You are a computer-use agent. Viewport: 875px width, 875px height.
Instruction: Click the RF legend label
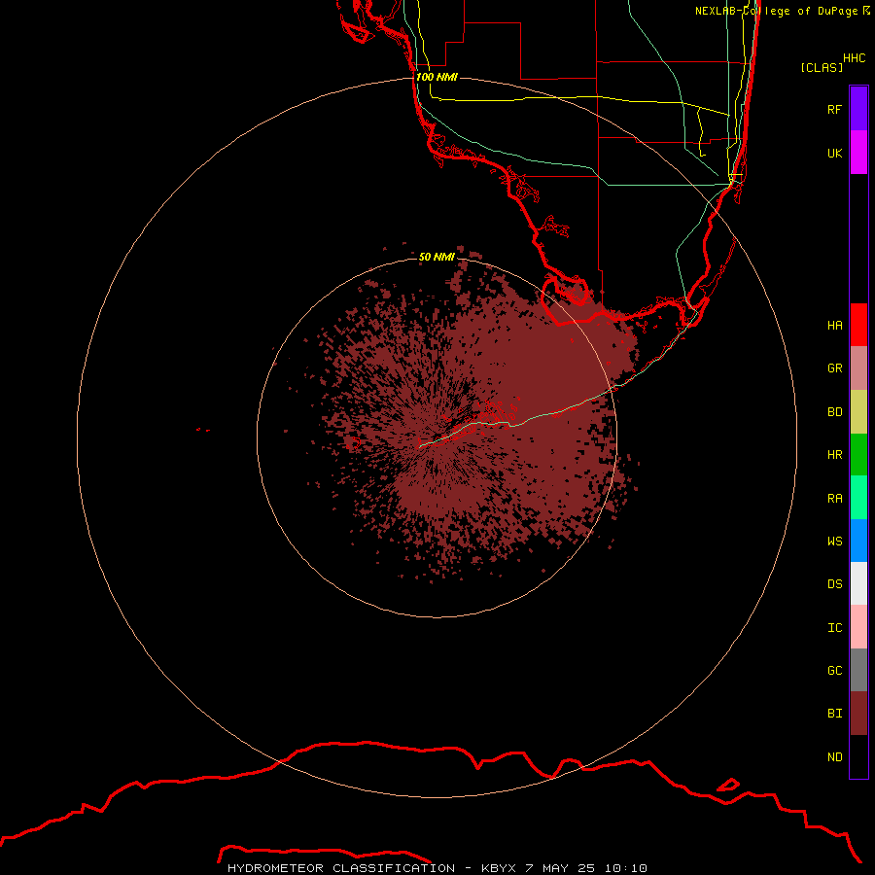click(x=834, y=109)
